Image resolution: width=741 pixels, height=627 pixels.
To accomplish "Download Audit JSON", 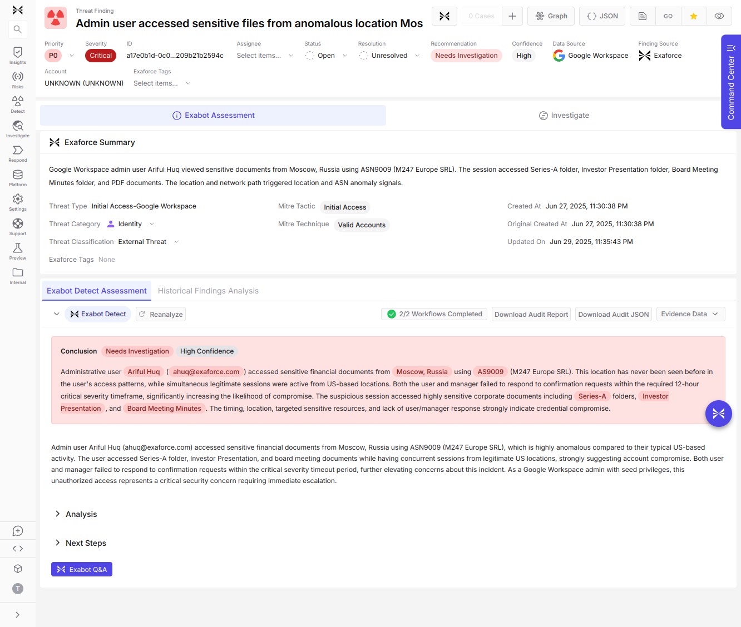I will [x=614, y=314].
